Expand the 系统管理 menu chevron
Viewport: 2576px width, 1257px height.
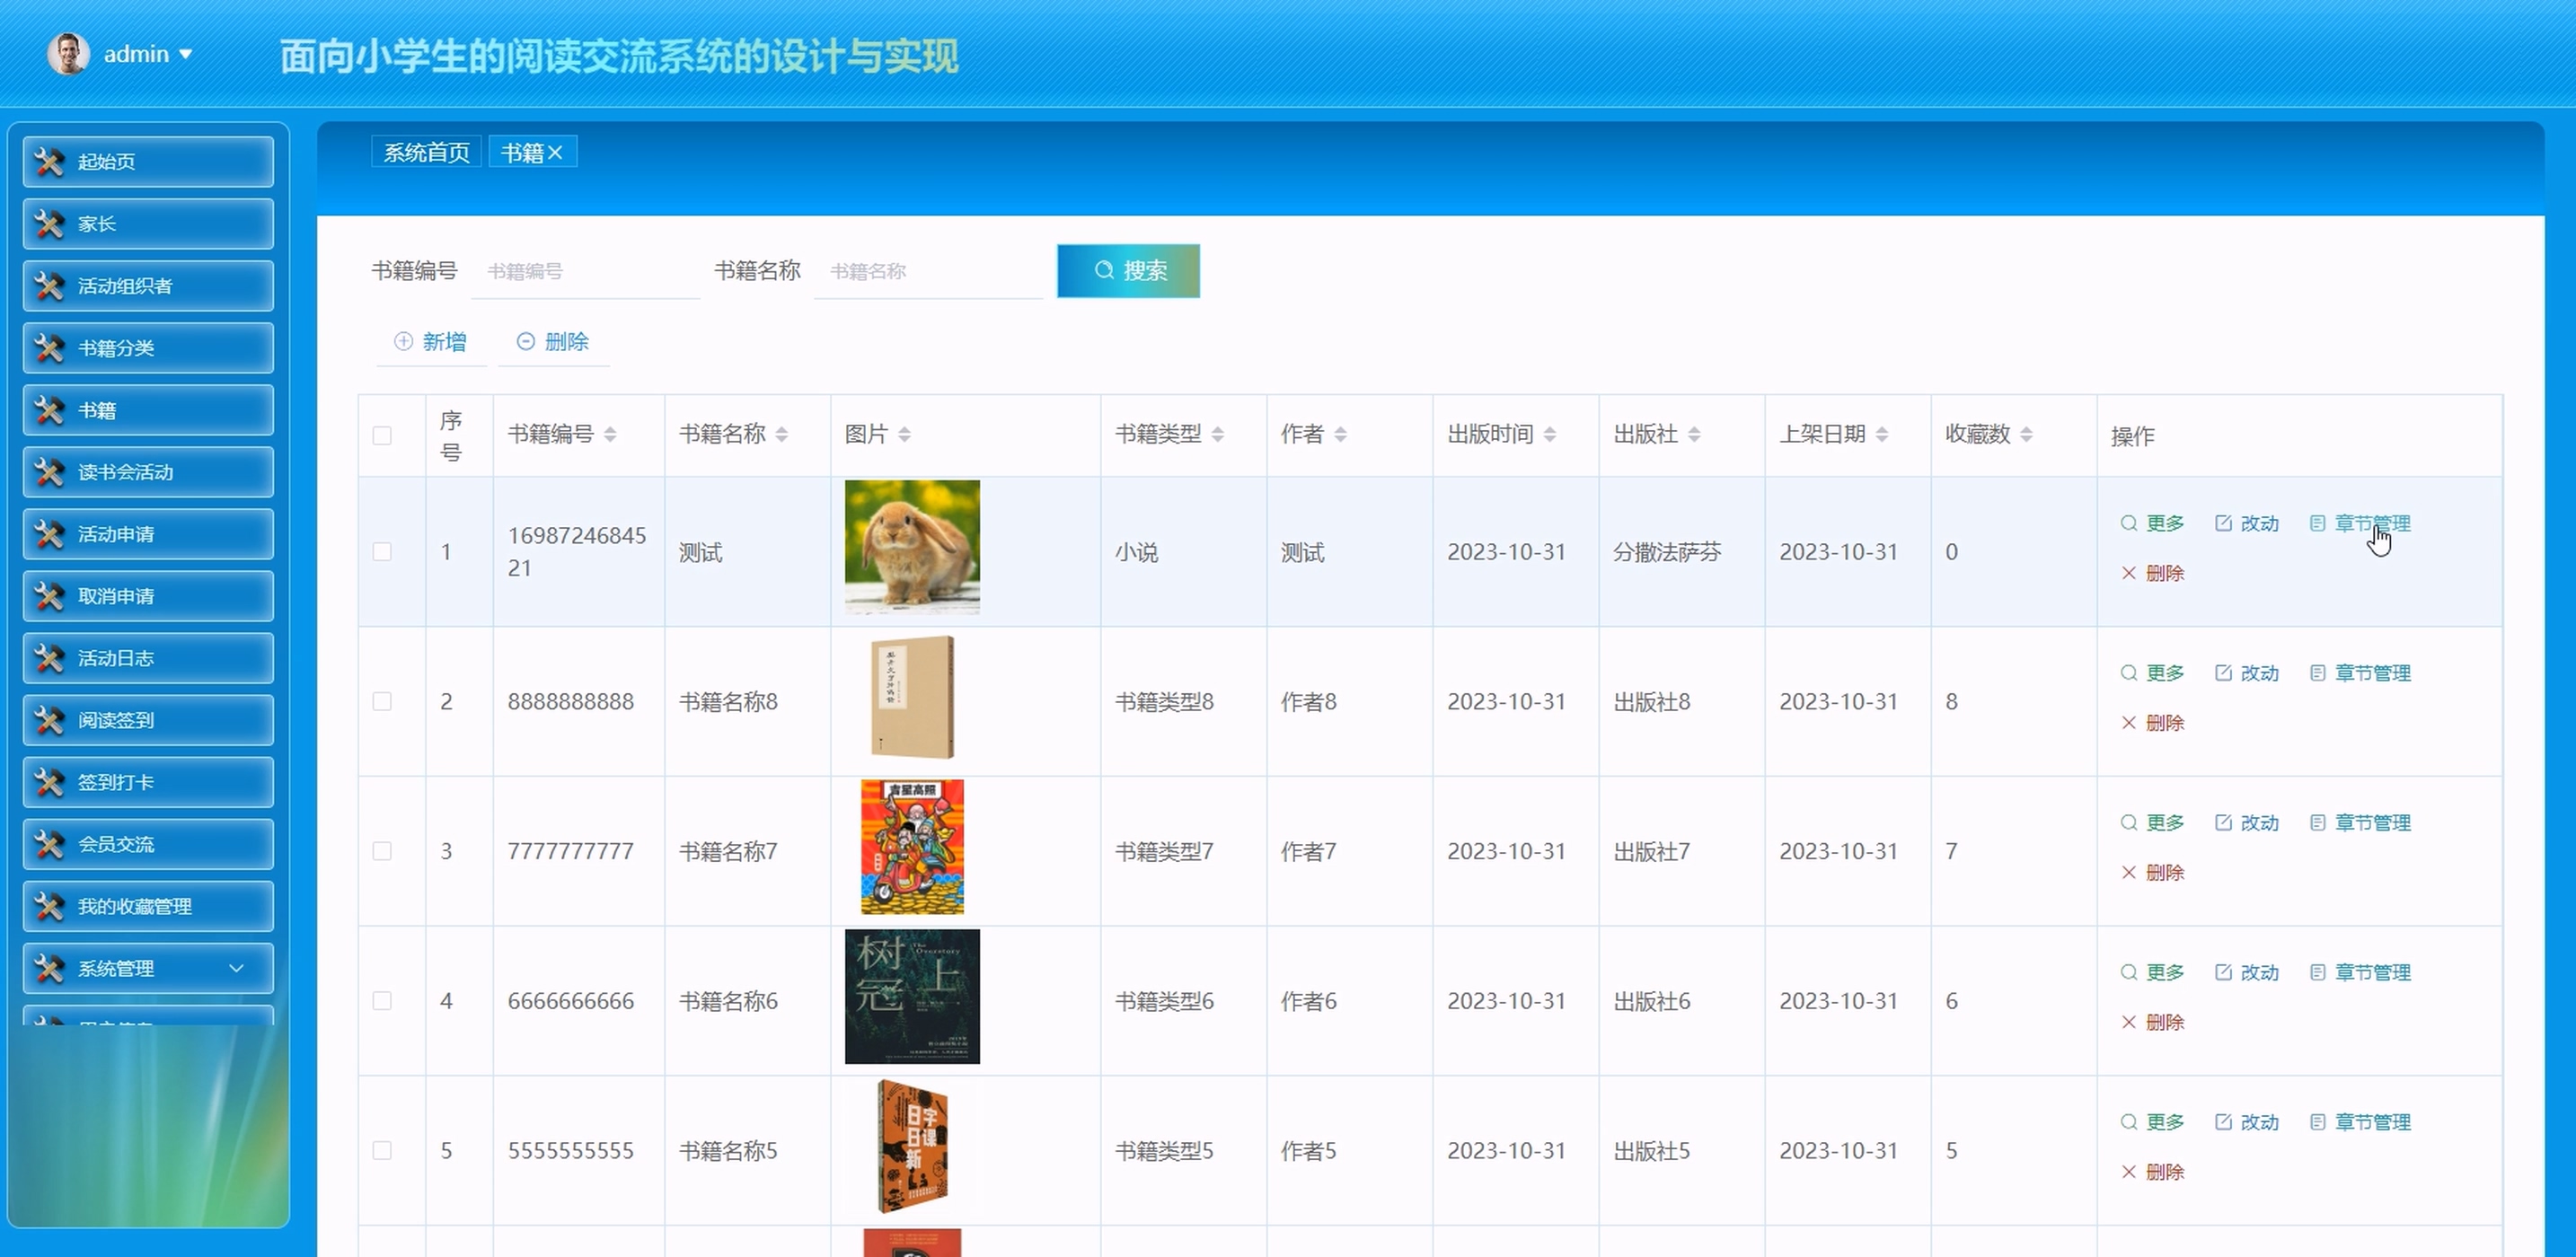tap(236, 968)
